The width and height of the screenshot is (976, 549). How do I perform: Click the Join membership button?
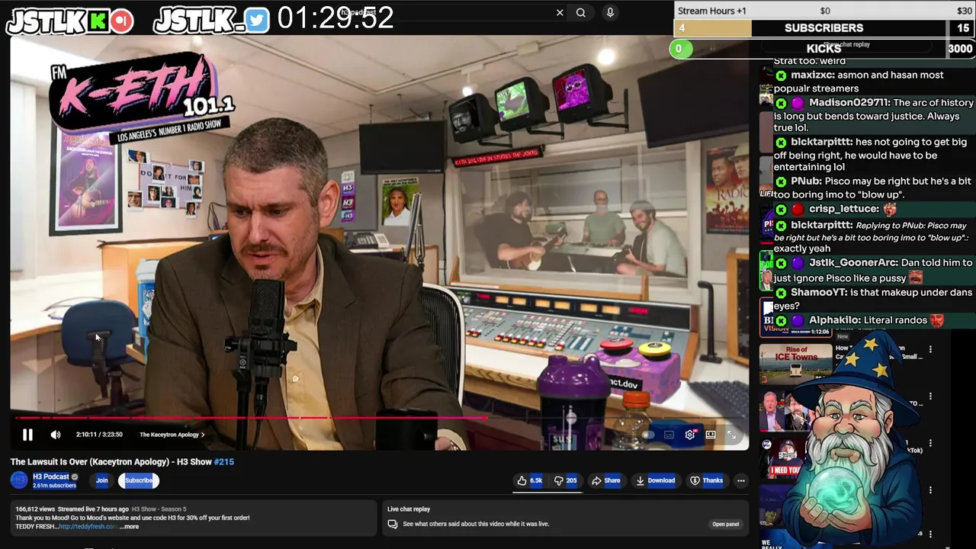coord(101,480)
